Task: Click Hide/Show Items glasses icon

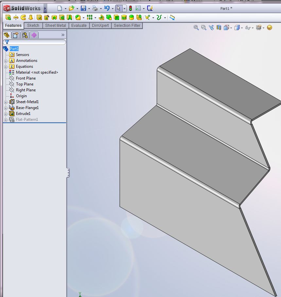Action: 248,28
